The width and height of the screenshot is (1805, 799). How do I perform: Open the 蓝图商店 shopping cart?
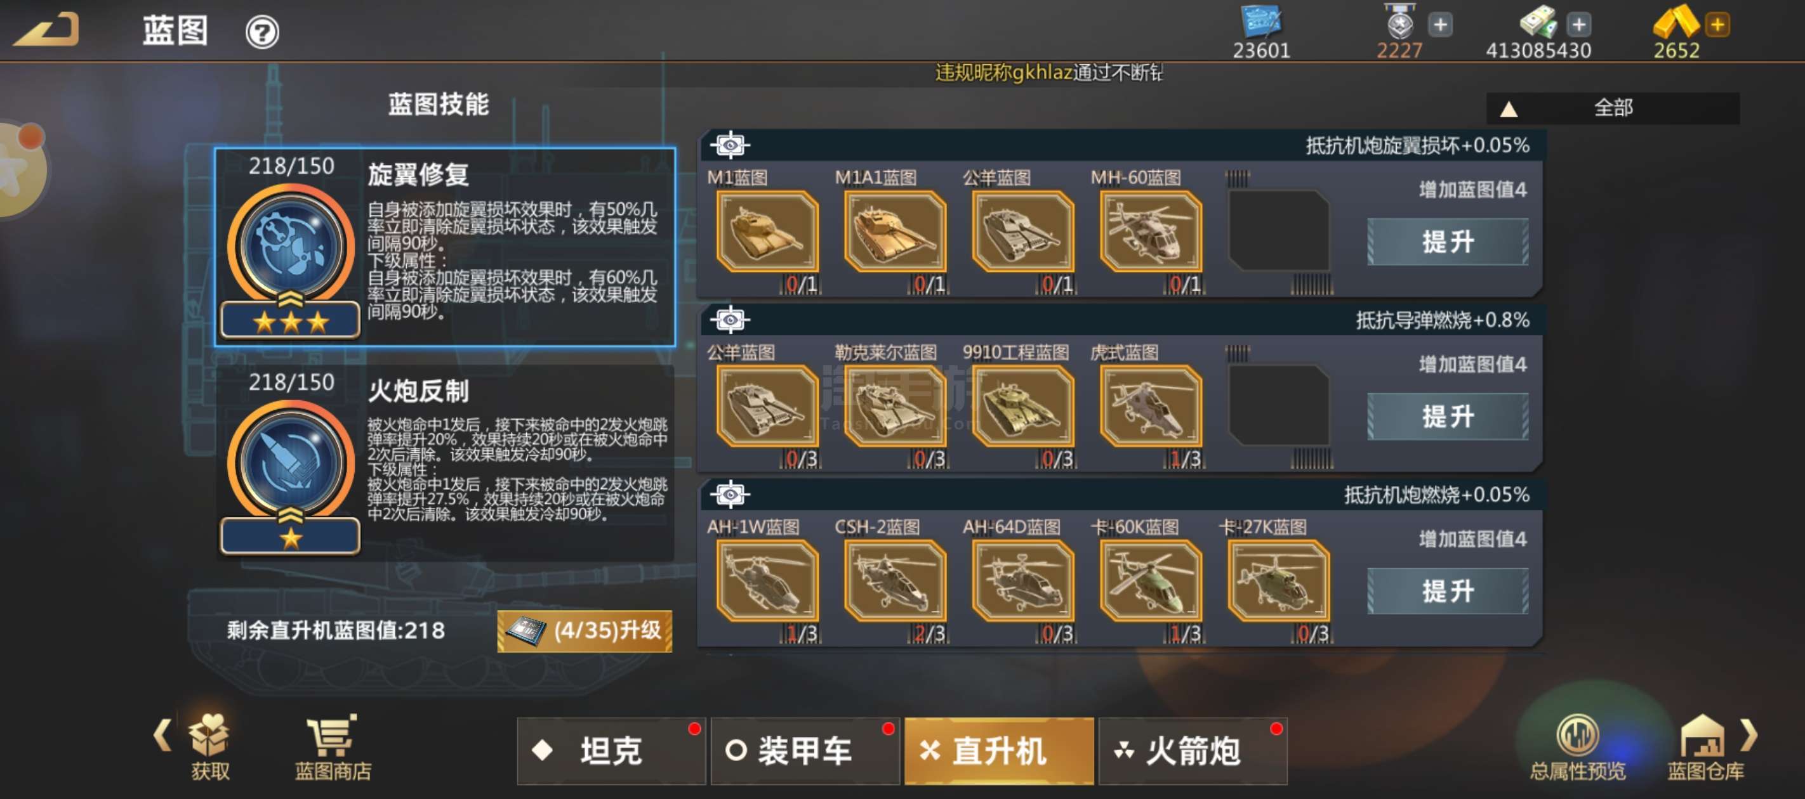(332, 747)
